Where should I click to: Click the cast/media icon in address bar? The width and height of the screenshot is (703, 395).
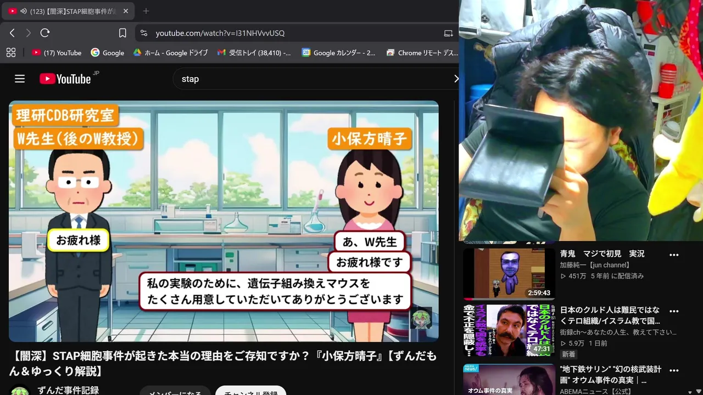tap(449, 33)
